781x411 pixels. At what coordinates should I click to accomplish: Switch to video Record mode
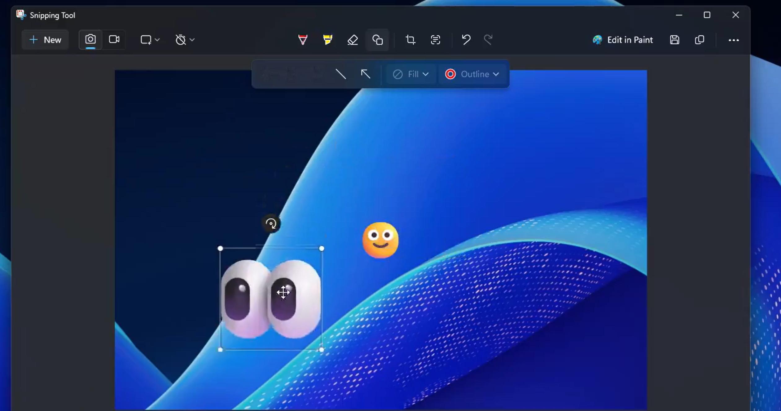114,40
